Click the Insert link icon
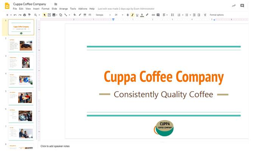The image size is (254, 151). pos(153,15)
